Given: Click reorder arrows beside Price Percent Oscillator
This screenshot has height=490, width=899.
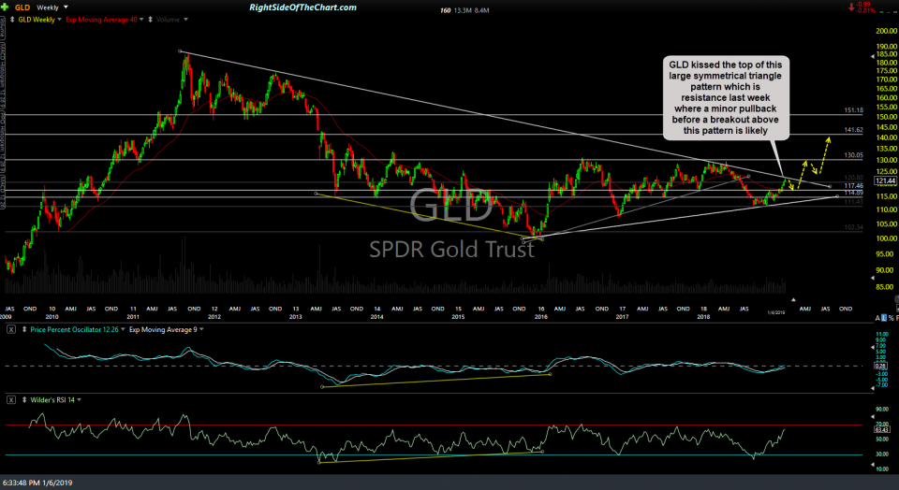Looking at the screenshot, I should (x=24, y=330).
